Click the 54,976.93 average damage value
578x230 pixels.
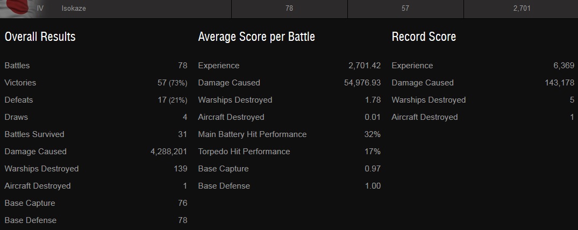(x=362, y=83)
